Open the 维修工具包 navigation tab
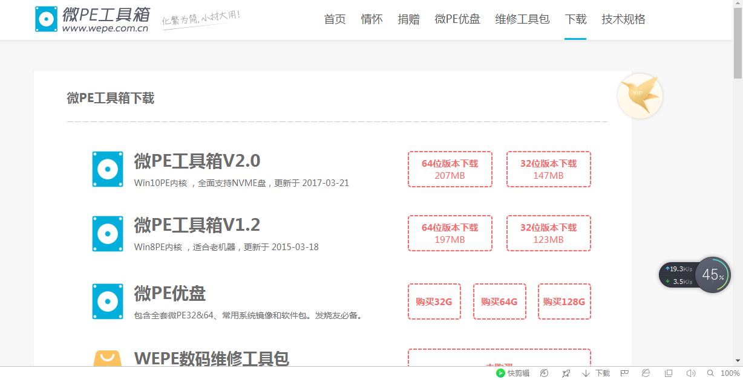 pyautogui.click(x=522, y=19)
